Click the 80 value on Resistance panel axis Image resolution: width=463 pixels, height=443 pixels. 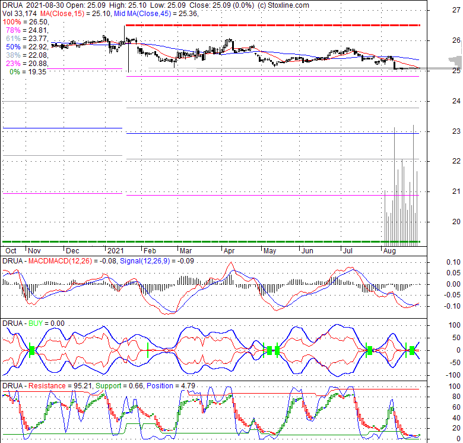[x=456, y=397]
